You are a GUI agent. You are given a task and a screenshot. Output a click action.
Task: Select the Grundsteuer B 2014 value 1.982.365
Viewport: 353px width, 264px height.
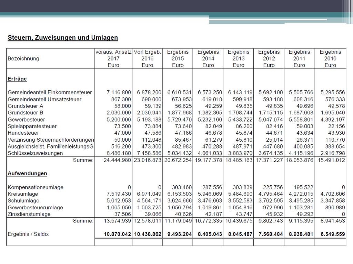pos(210,113)
